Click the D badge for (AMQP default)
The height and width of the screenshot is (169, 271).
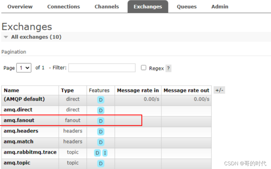pos(101,100)
